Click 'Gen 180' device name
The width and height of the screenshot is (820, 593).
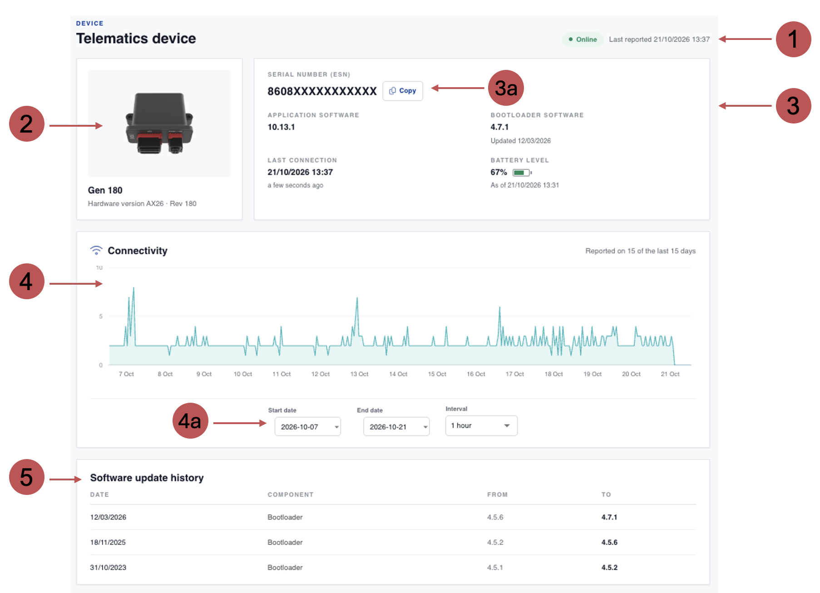tap(105, 190)
